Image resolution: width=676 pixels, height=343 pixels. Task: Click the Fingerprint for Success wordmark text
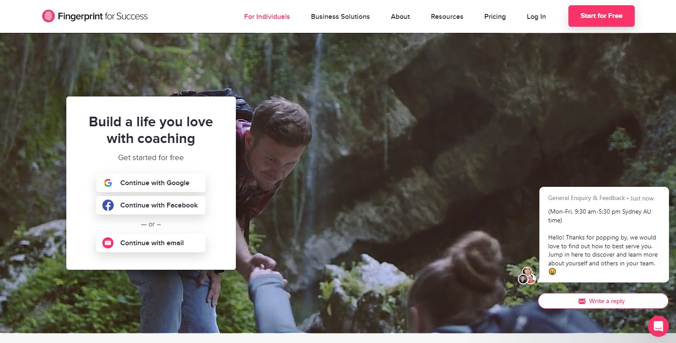click(x=103, y=17)
